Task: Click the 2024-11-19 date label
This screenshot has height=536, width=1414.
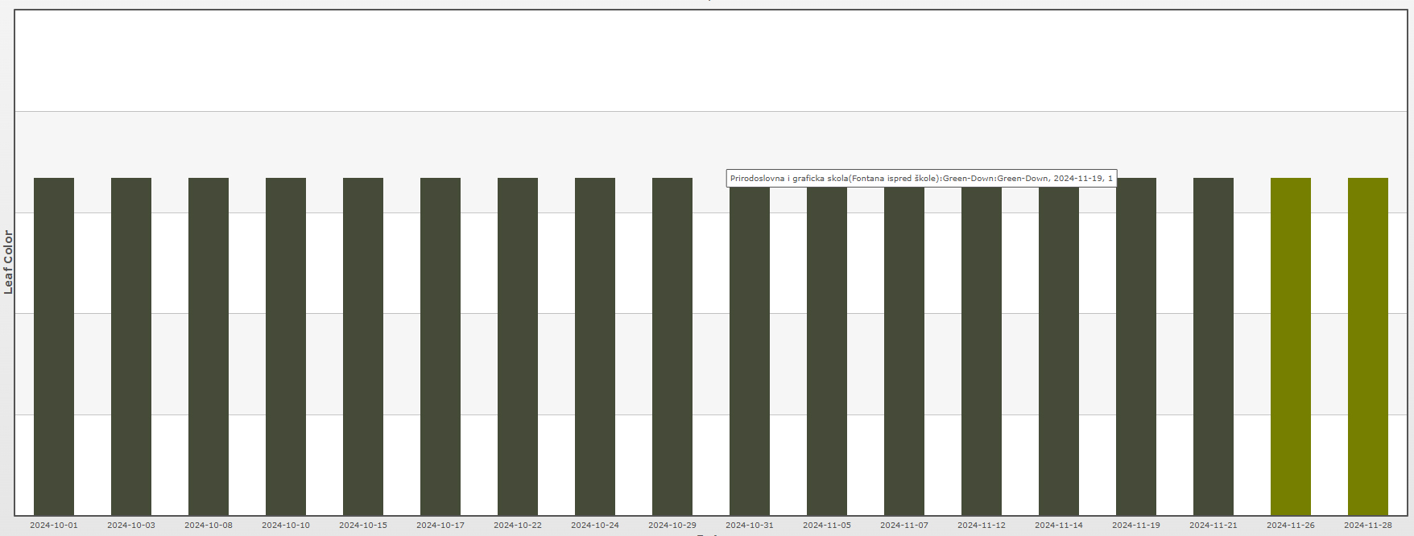Action: [x=1136, y=526]
